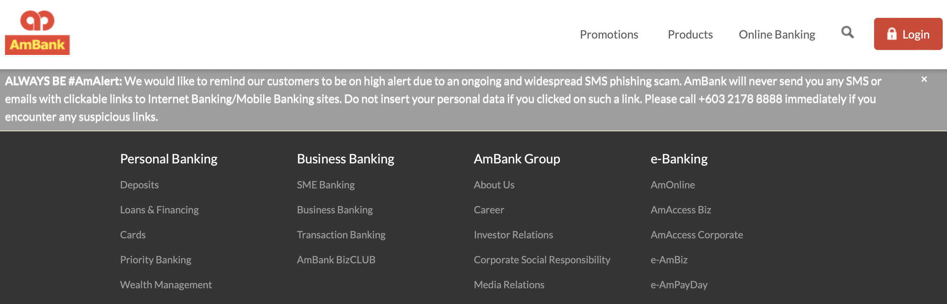Screen dimensions: 947x304
Task: Go to Deposits under Personal Banking
Action: click(139, 185)
